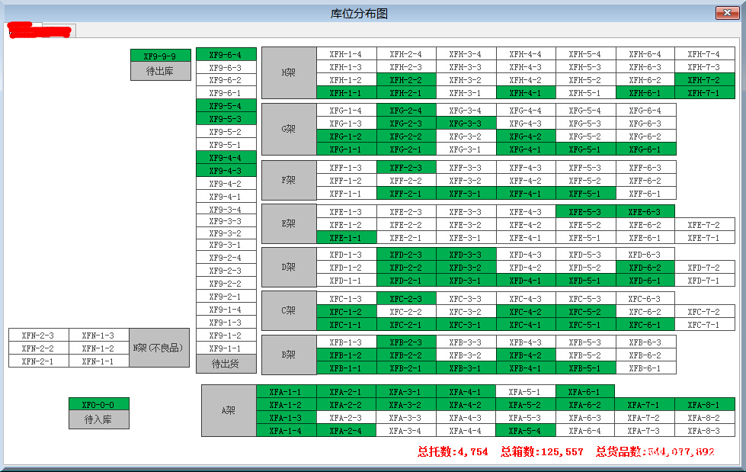Select location XFC-1-2
This screenshot has height=472, width=746.
(347, 312)
